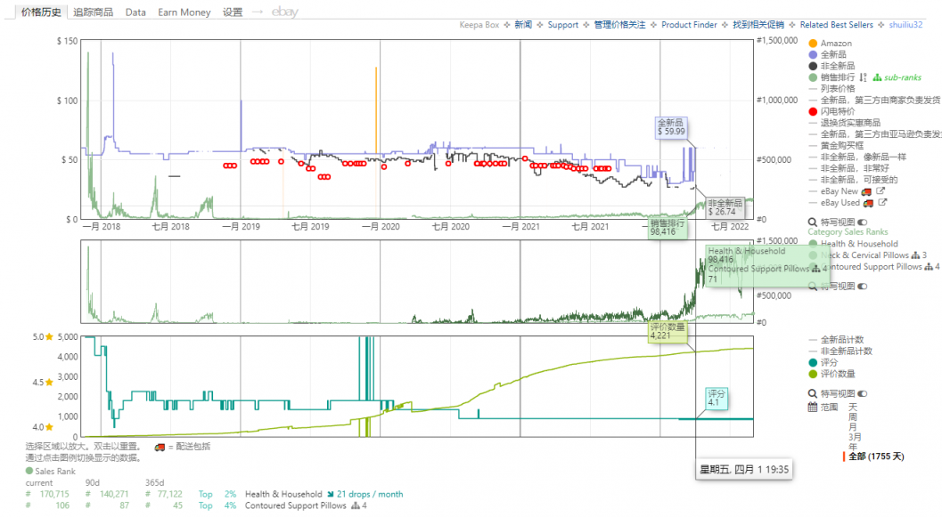Toggle 退换货实惠商品 line in legend
This screenshot has height=517, width=942.
tap(845, 123)
